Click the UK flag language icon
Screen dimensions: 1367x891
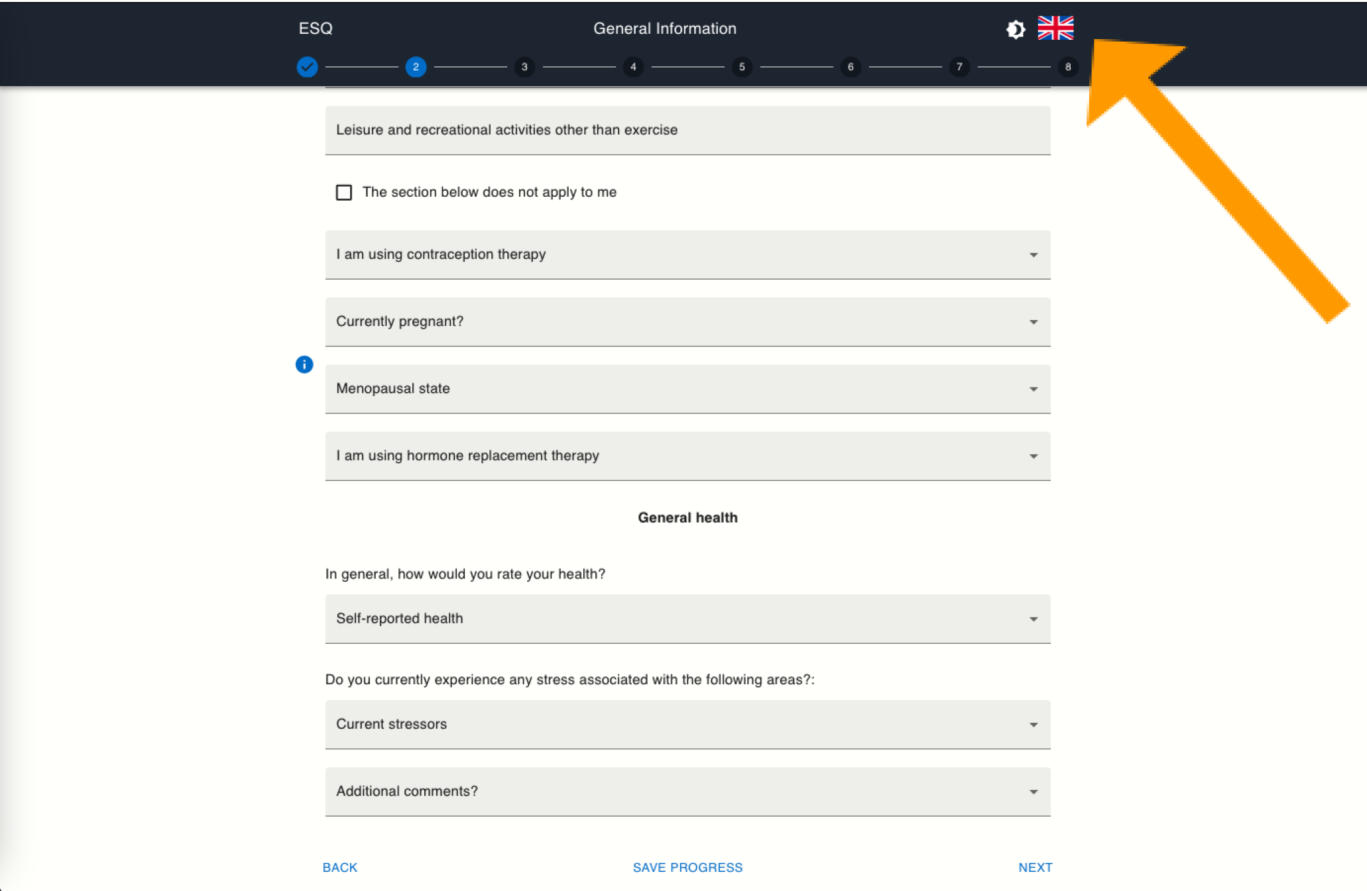pyautogui.click(x=1055, y=28)
